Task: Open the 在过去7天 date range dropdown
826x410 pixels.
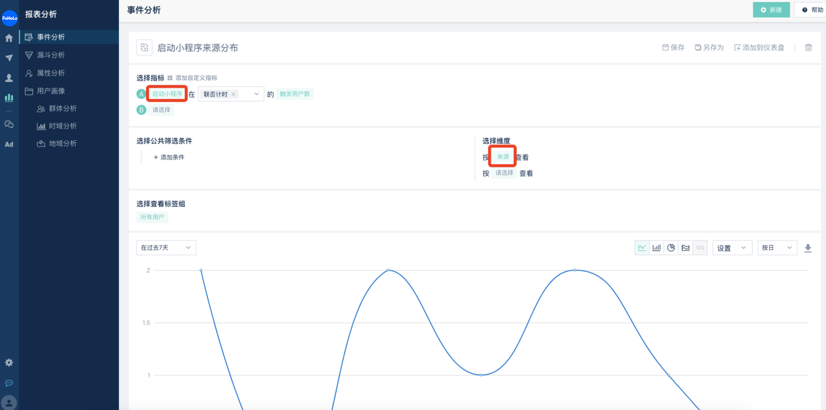Action: click(x=166, y=248)
